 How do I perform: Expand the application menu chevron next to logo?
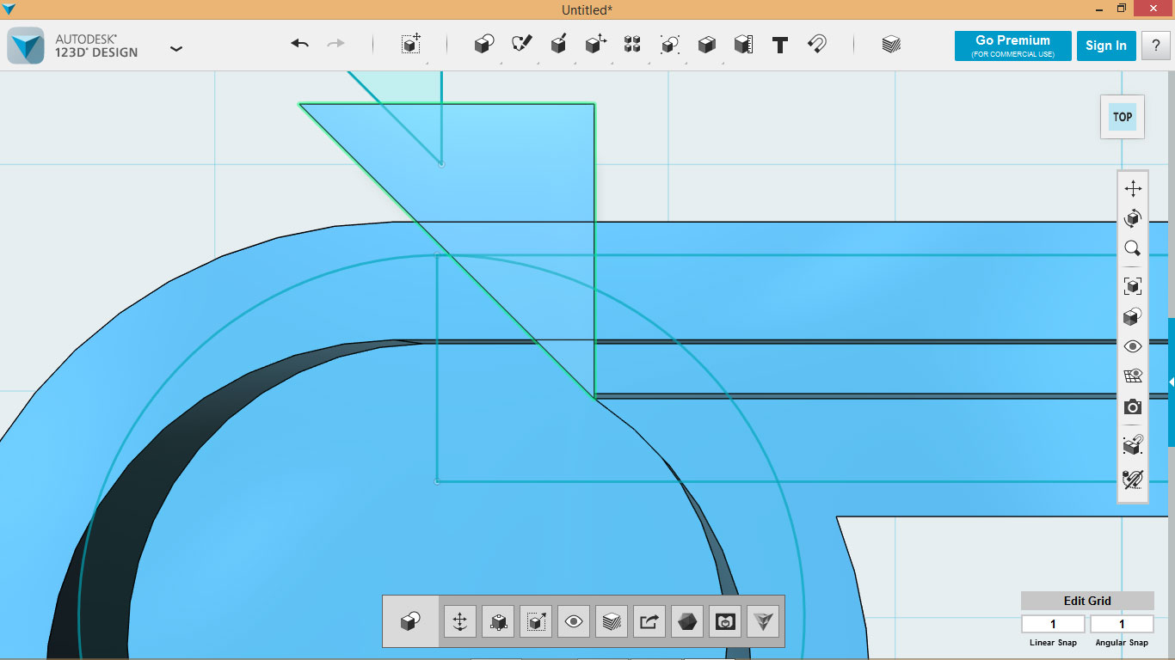tap(176, 49)
